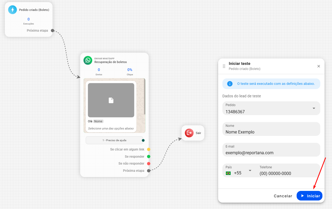
Task: Click the Telefone input field
Action: tap(289, 170)
